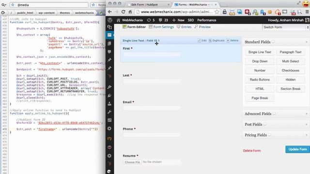
Task: Click the Email input field
Action: (152, 108)
